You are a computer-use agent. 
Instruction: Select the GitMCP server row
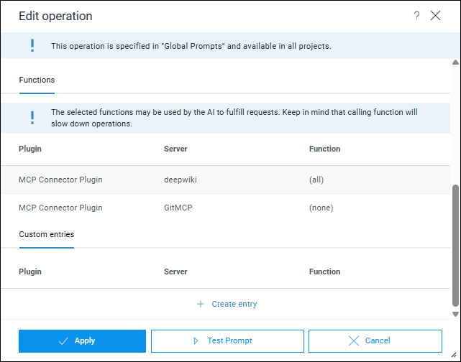177,208
